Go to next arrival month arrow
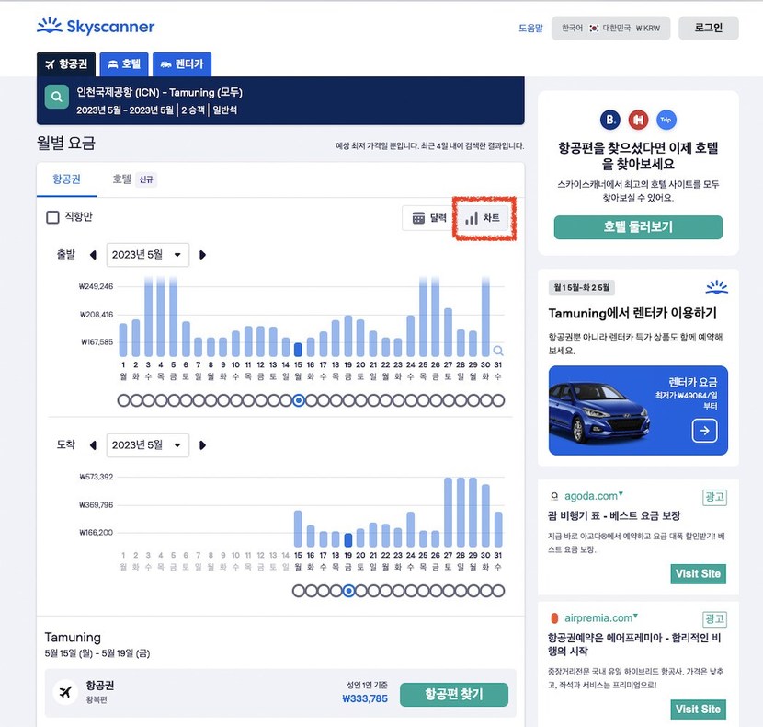This screenshot has width=763, height=727. [x=202, y=445]
